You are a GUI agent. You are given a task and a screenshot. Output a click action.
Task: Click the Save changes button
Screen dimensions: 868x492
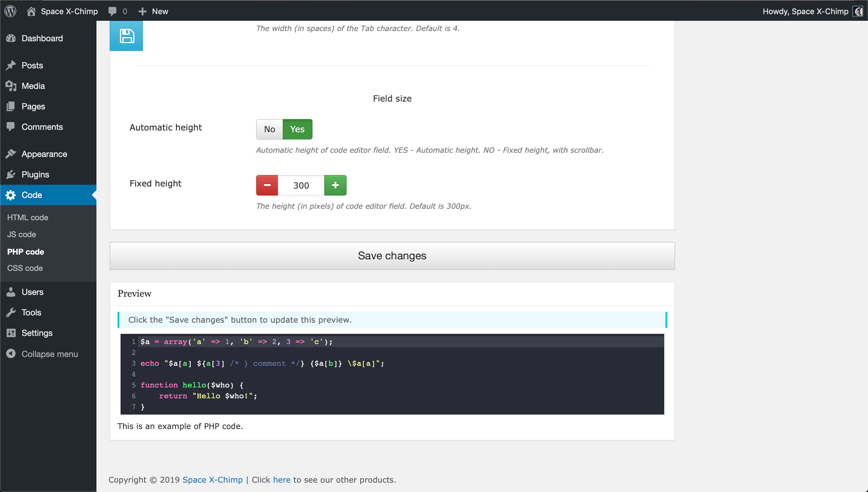click(392, 255)
